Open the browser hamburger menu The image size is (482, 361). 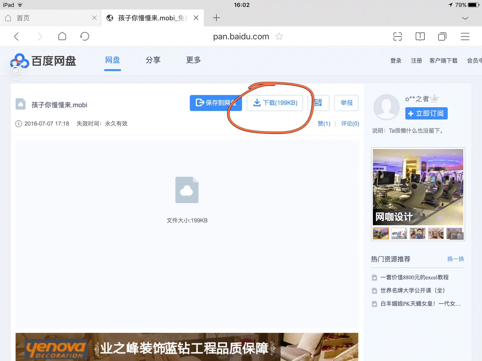[x=465, y=36]
